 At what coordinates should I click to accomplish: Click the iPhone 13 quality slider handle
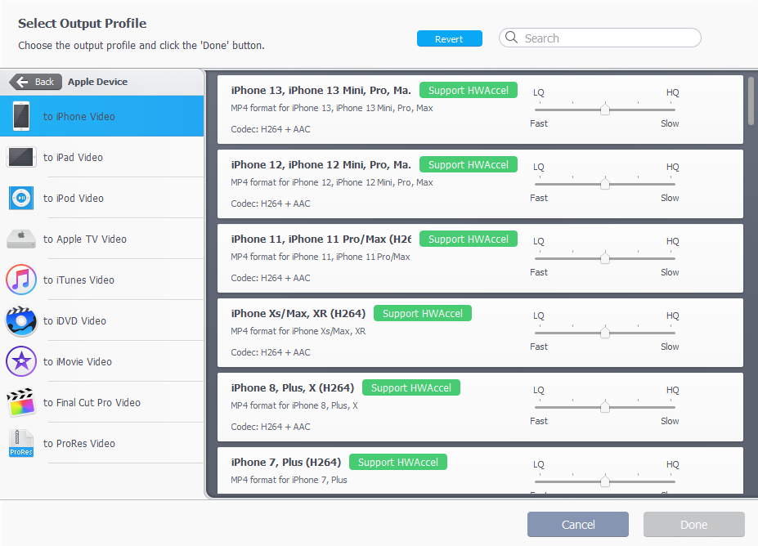click(604, 110)
